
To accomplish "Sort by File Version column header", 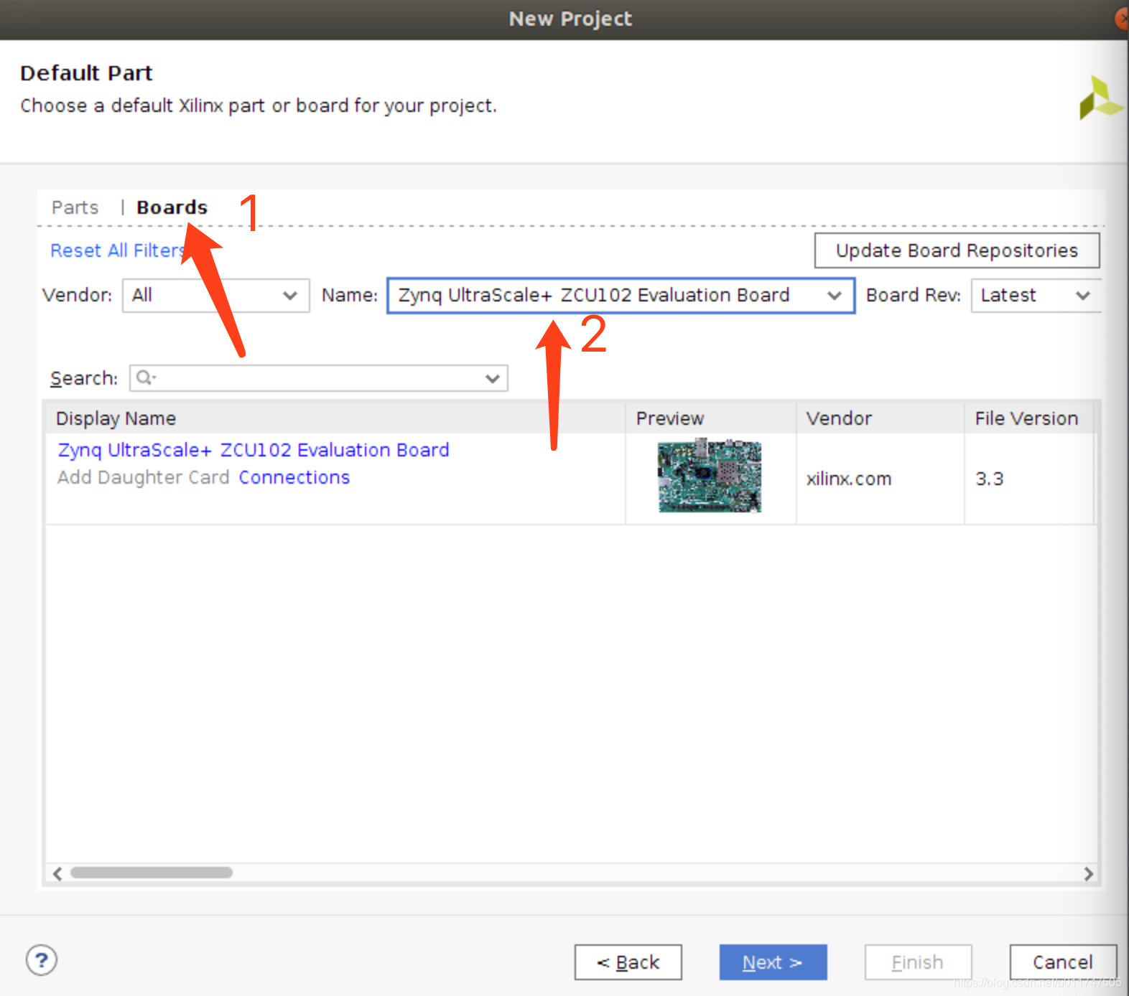I will pyautogui.click(x=1028, y=418).
